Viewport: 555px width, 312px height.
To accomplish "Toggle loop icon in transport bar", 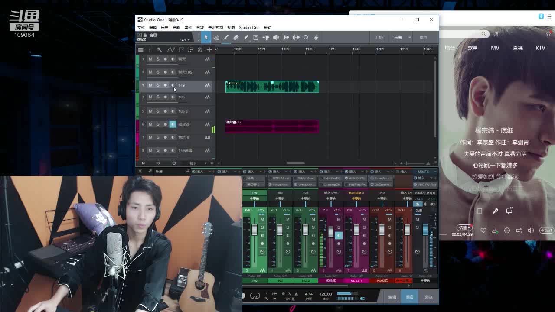I will coord(255,296).
